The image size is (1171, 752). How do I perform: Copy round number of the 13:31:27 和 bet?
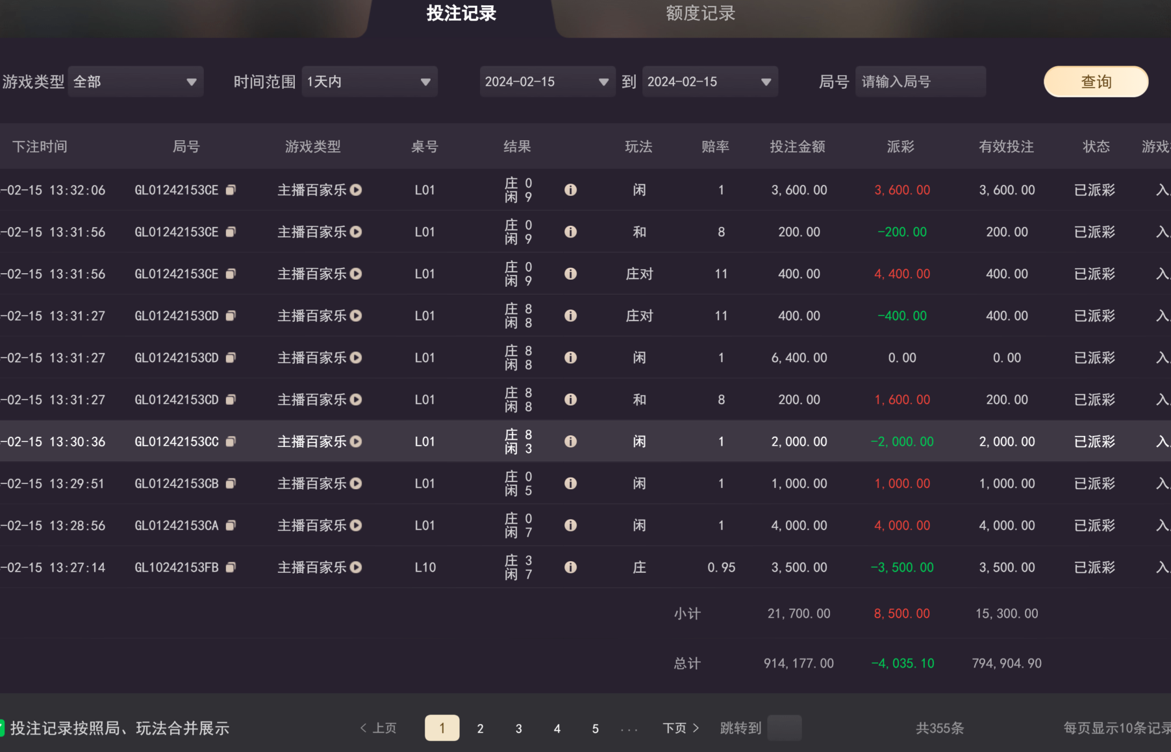click(x=231, y=400)
